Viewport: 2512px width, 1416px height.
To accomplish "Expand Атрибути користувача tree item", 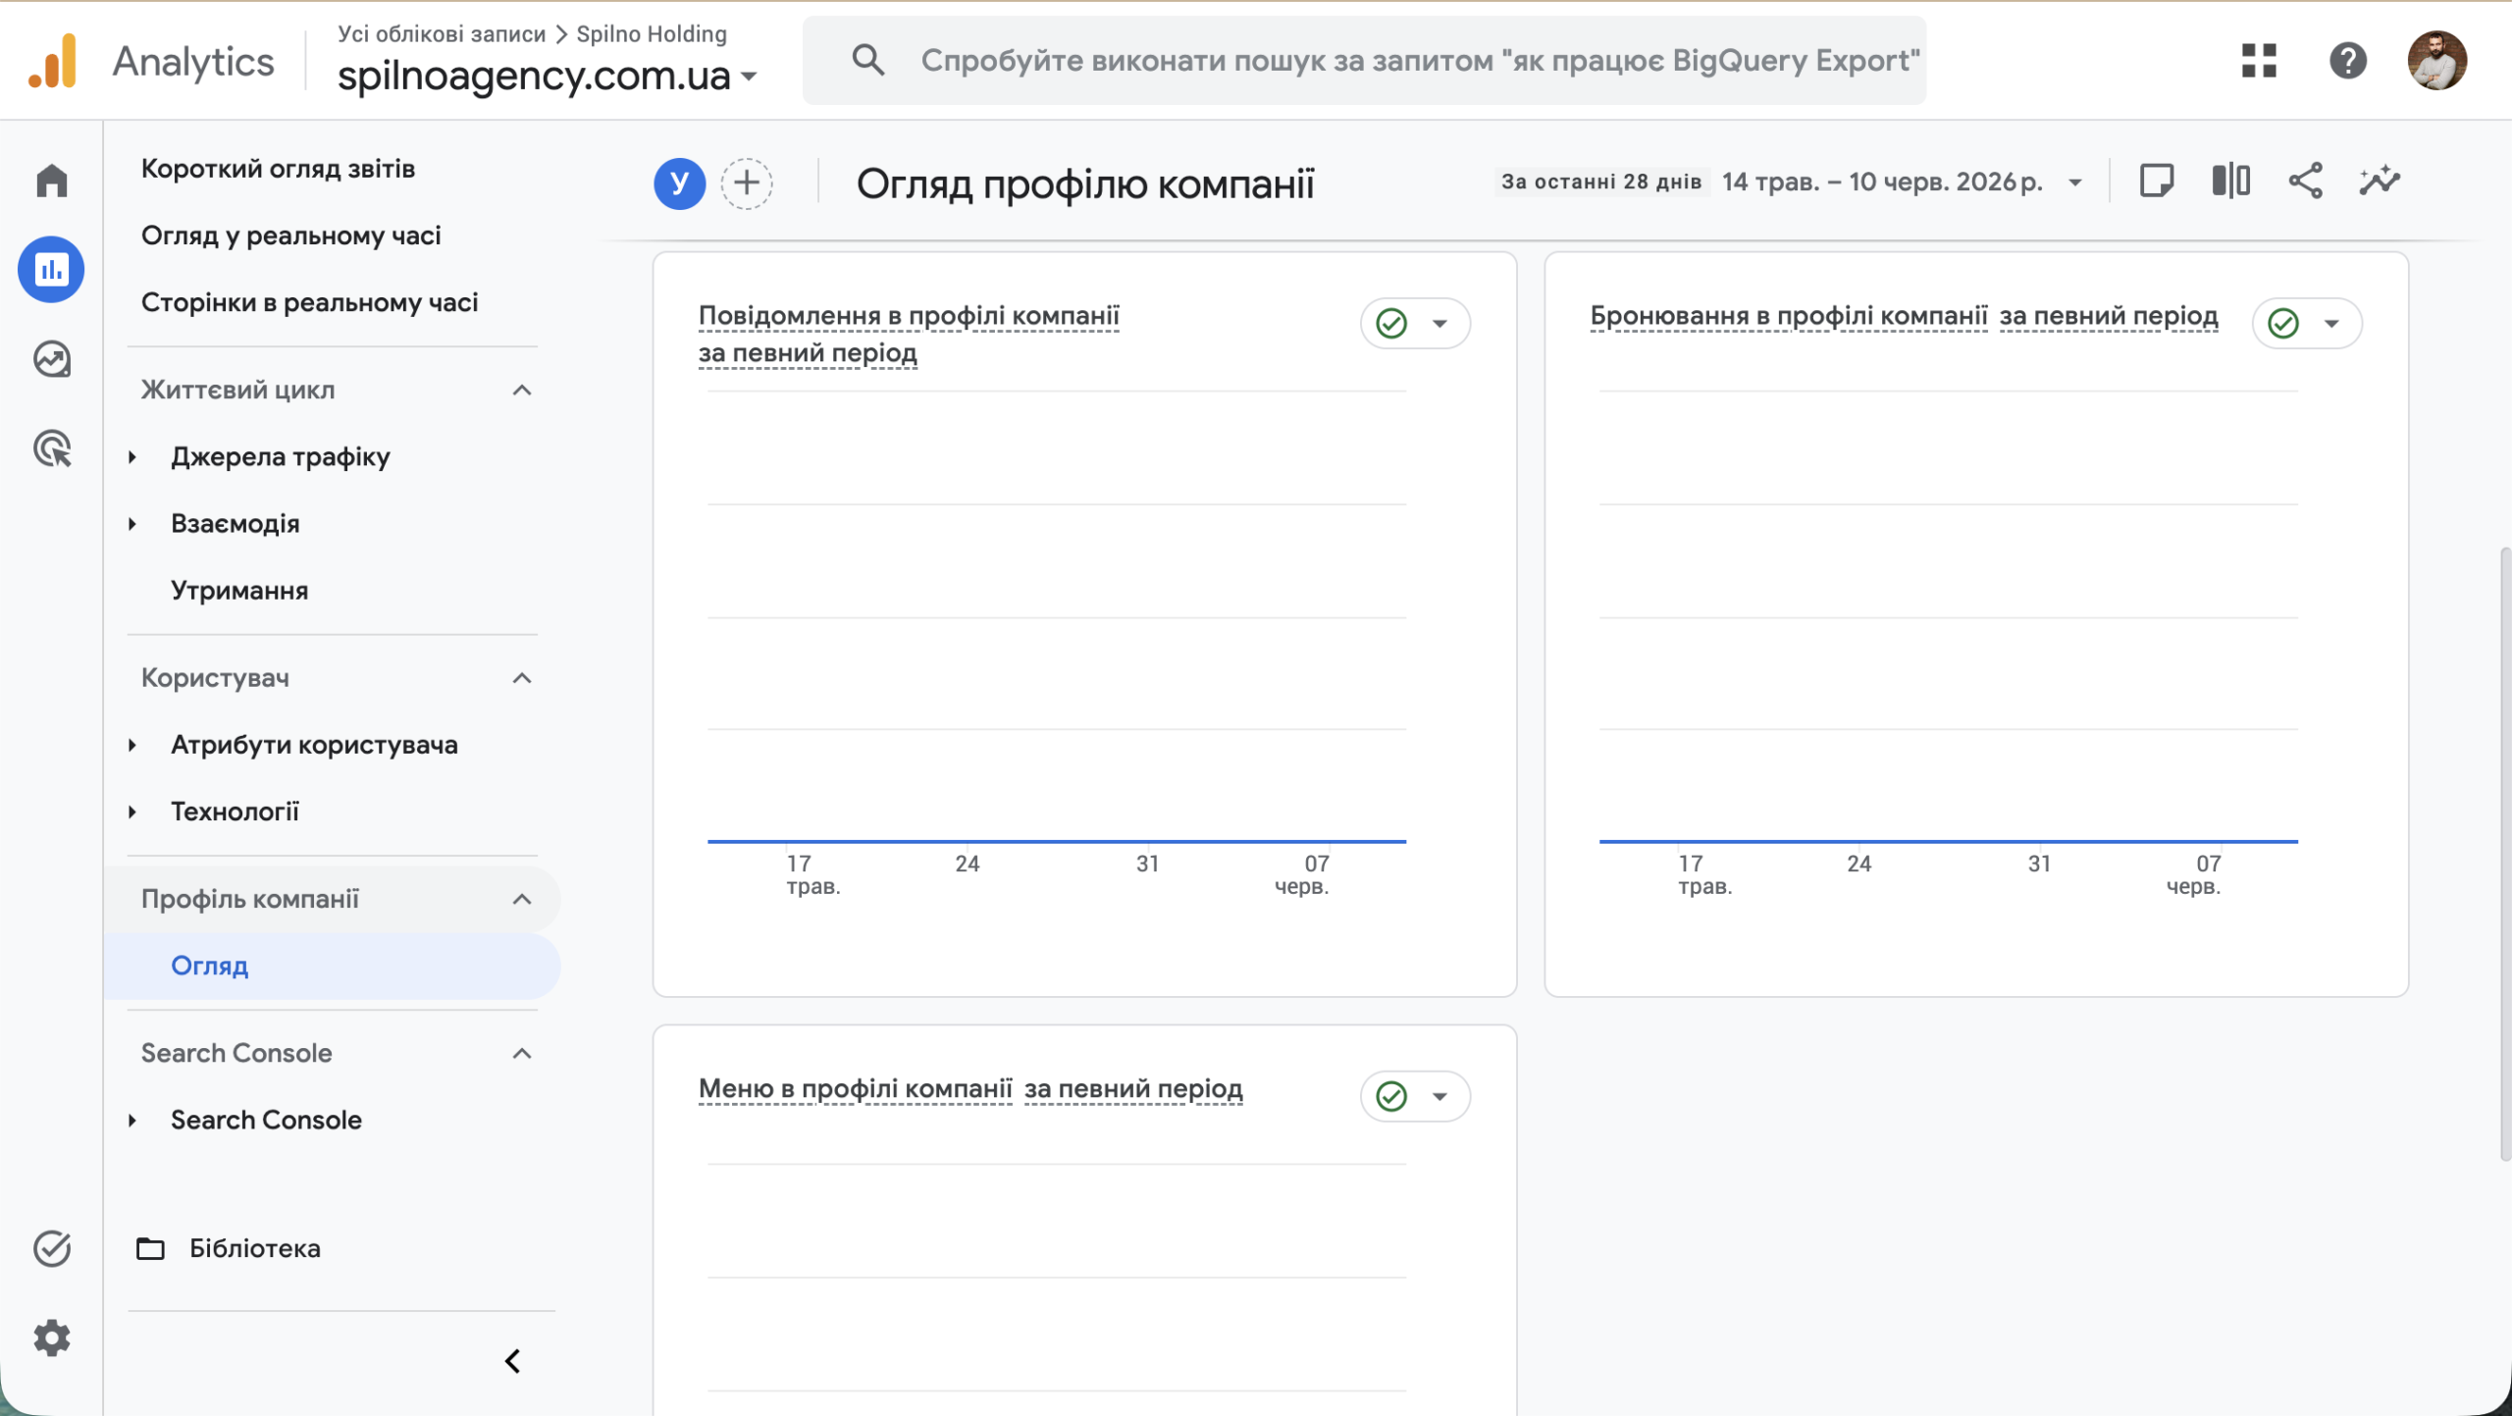I will point(132,745).
